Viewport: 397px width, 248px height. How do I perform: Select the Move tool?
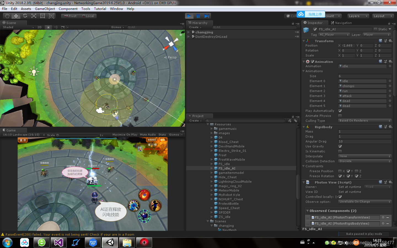point(16,16)
